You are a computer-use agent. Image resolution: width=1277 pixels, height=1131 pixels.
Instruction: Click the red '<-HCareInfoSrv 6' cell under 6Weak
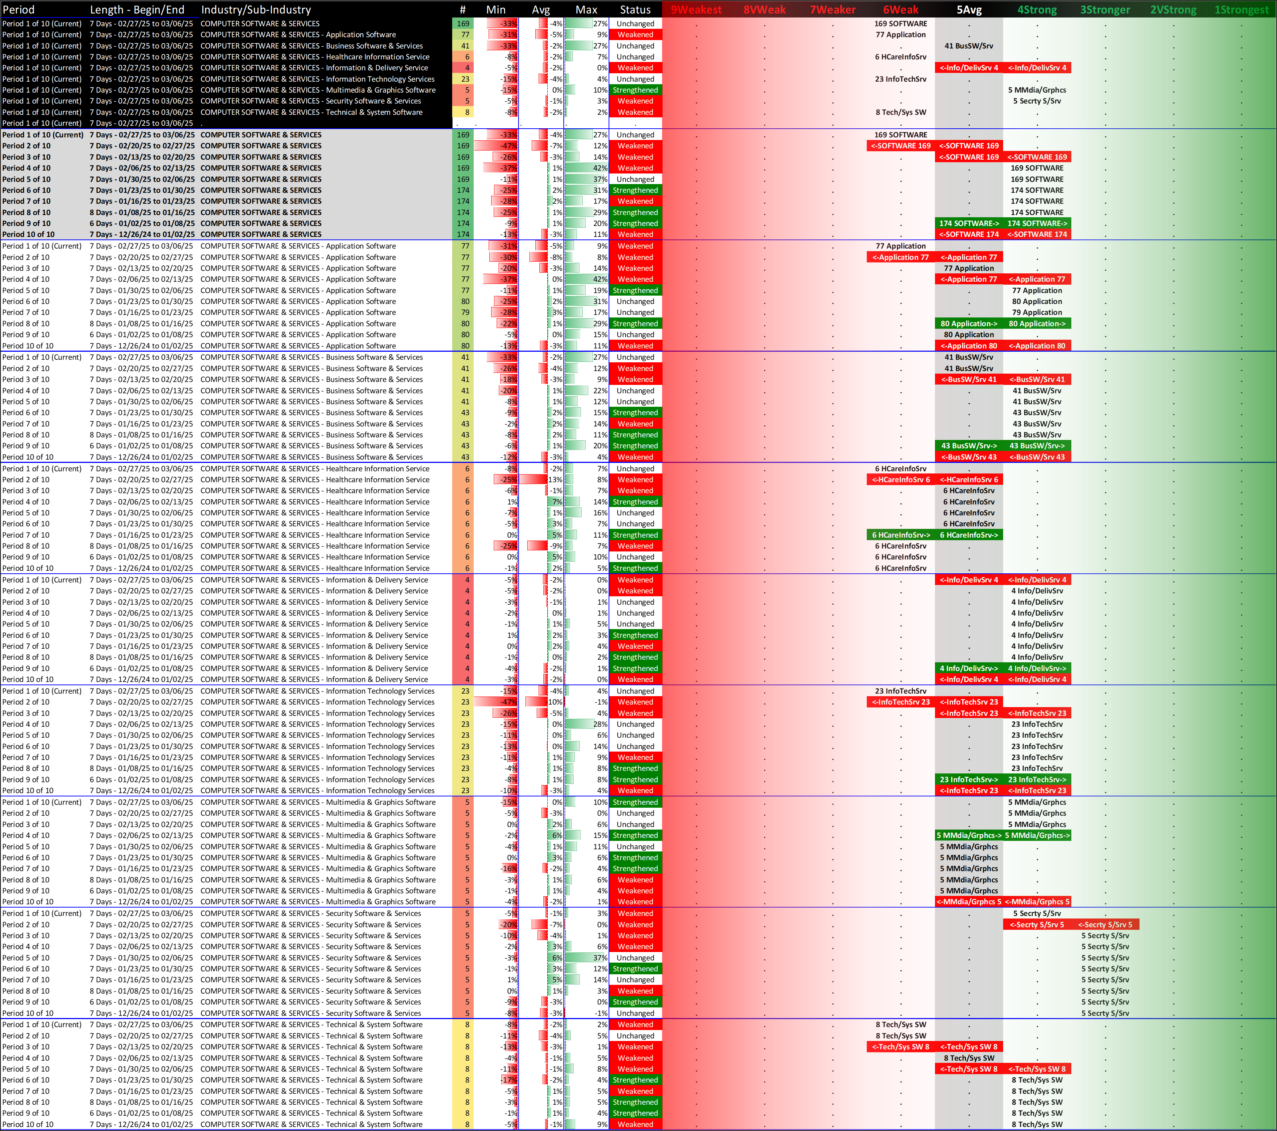900,480
